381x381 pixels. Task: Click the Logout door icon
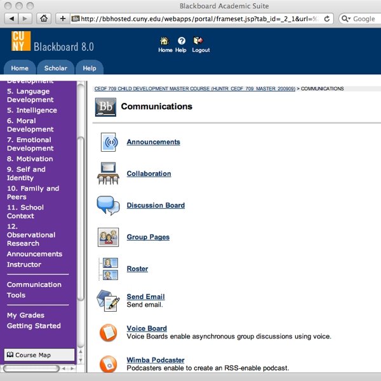[198, 41]
